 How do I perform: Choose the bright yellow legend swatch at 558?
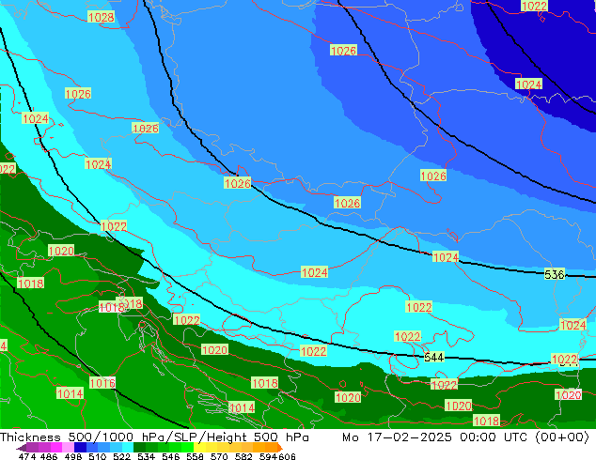click(x=199, y=448)
